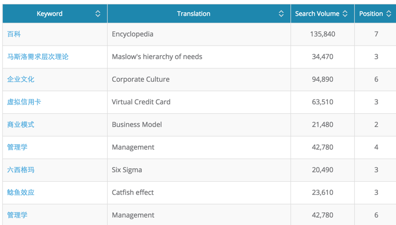396x225 pixels.
Task: Click the 企业文化 keyword link
Action: 21,80
